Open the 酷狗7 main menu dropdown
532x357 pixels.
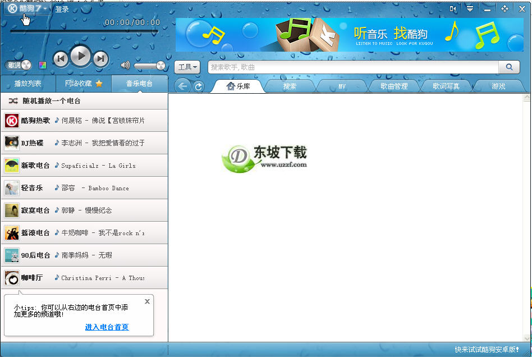point(27,8)
